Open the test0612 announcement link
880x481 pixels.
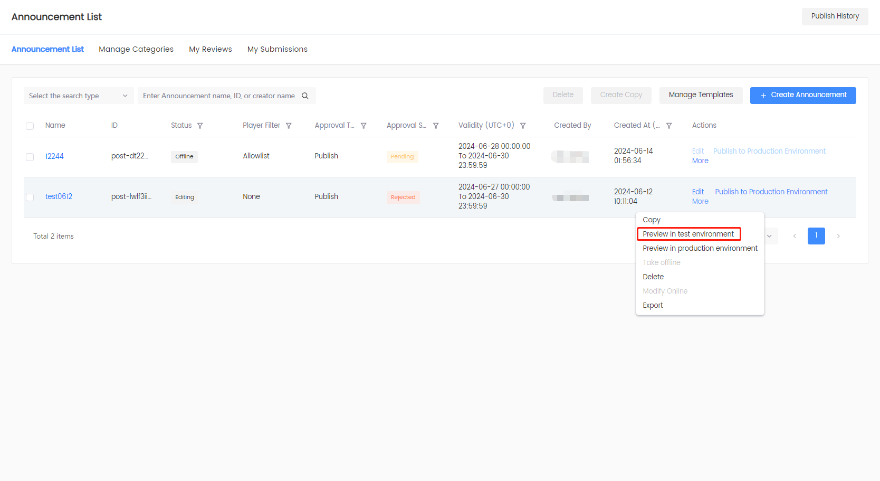coord(59,196)
